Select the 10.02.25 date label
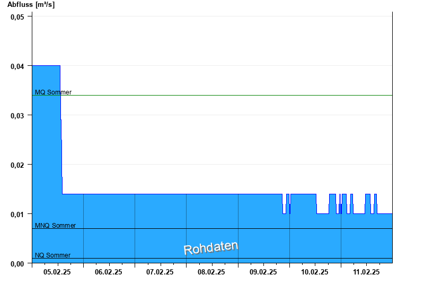Viewport: 424px width, 292px height. coord(314,272)
